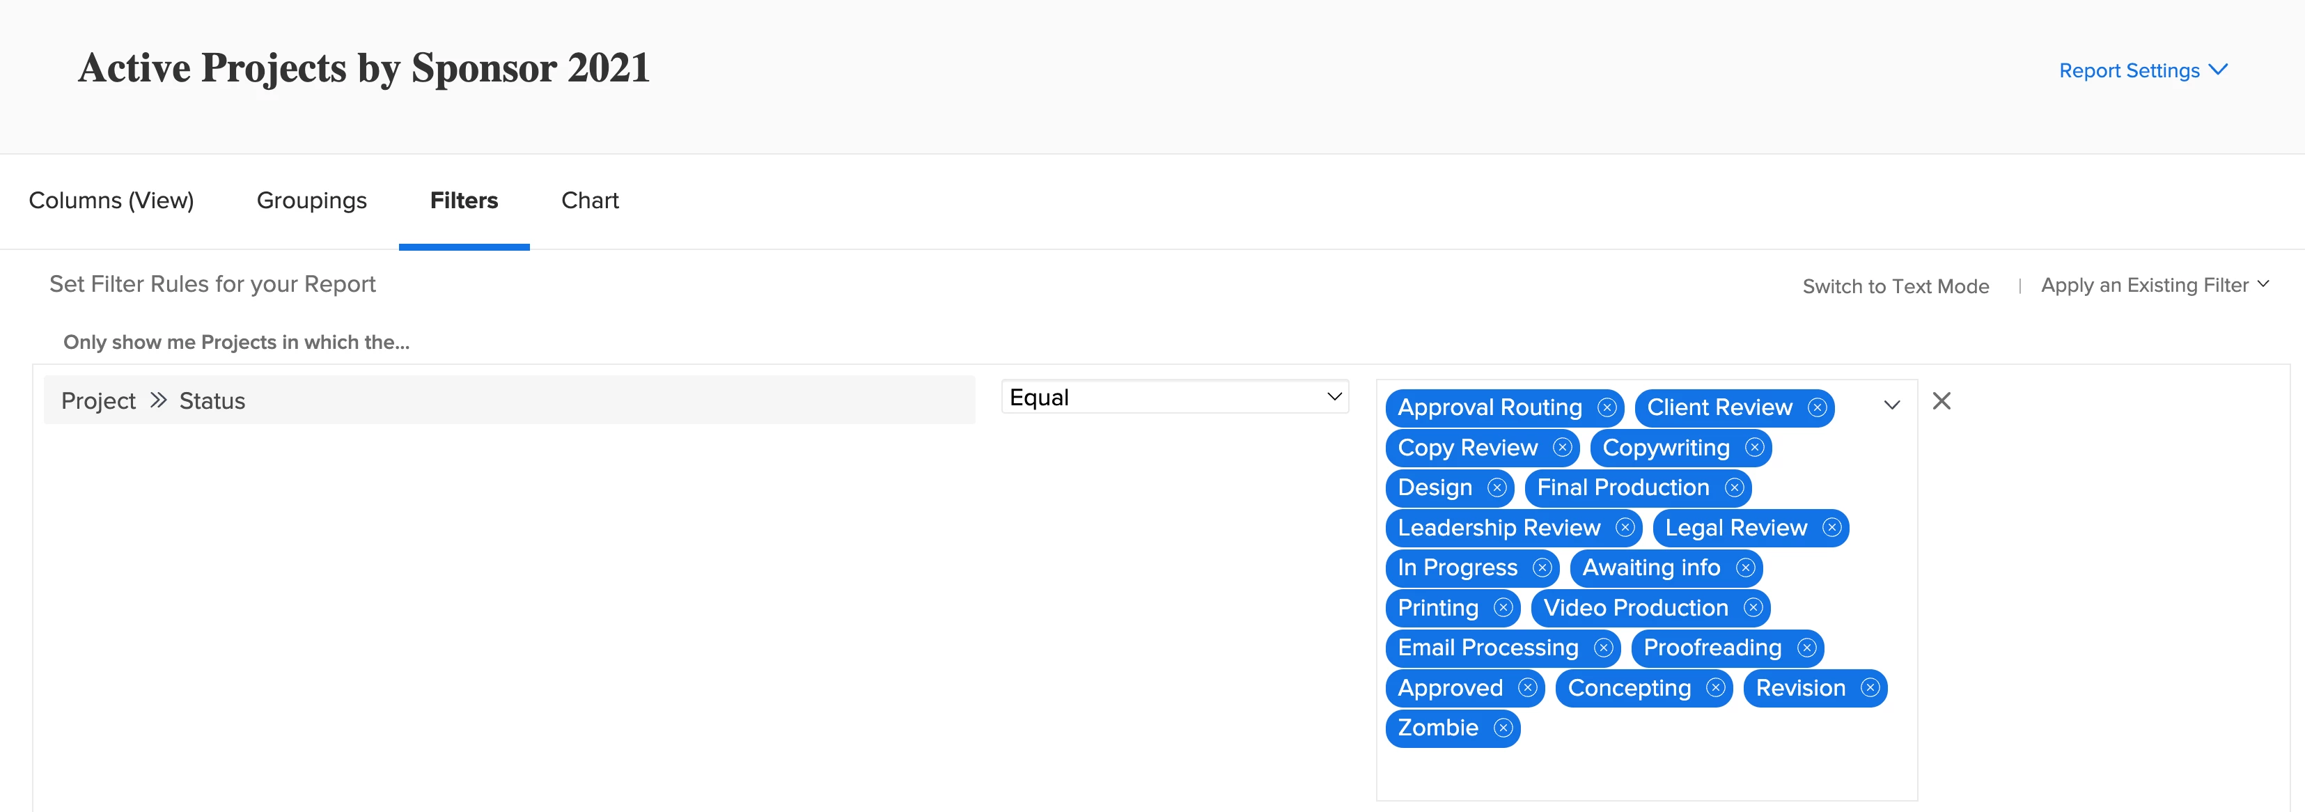
Task: Remove the Client Review status tag
Action: [x=1816, y=408]
